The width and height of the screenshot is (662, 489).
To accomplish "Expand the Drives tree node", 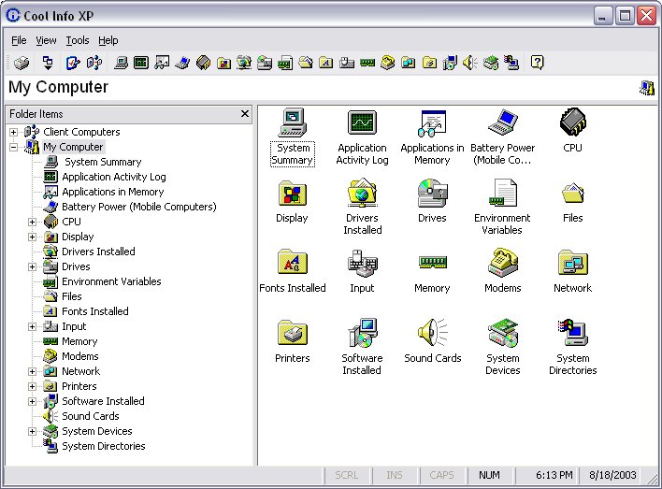I will point(32,266).
